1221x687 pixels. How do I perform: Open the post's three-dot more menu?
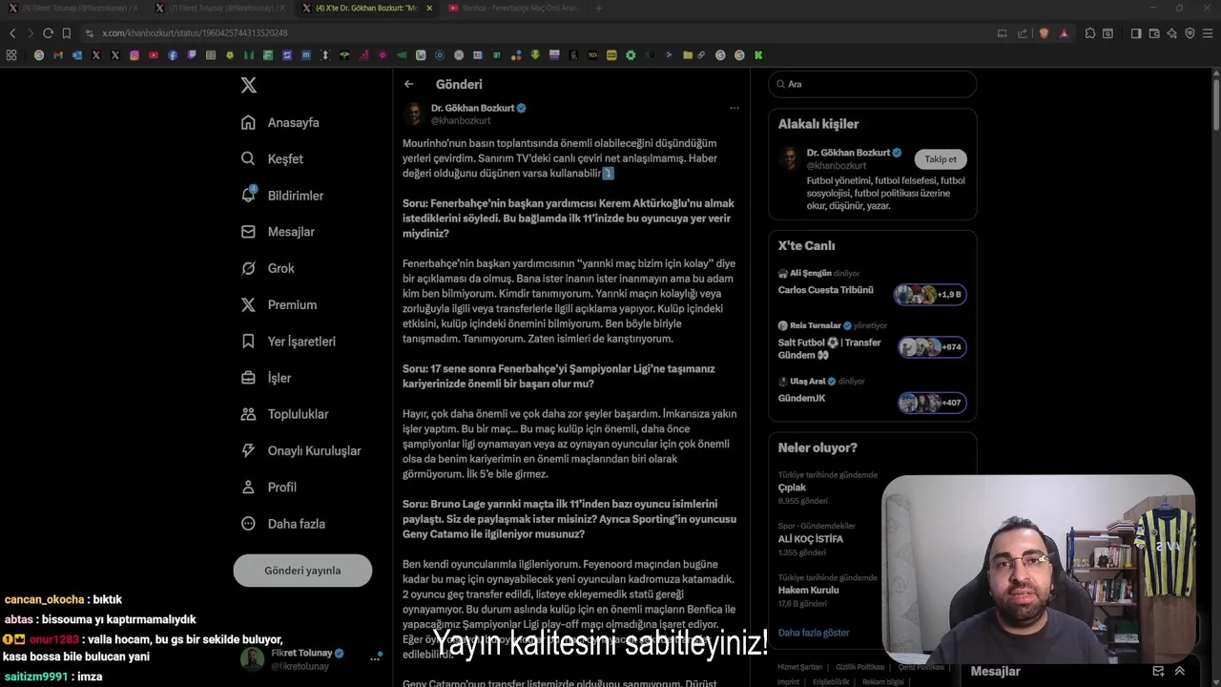click(735, 108)
